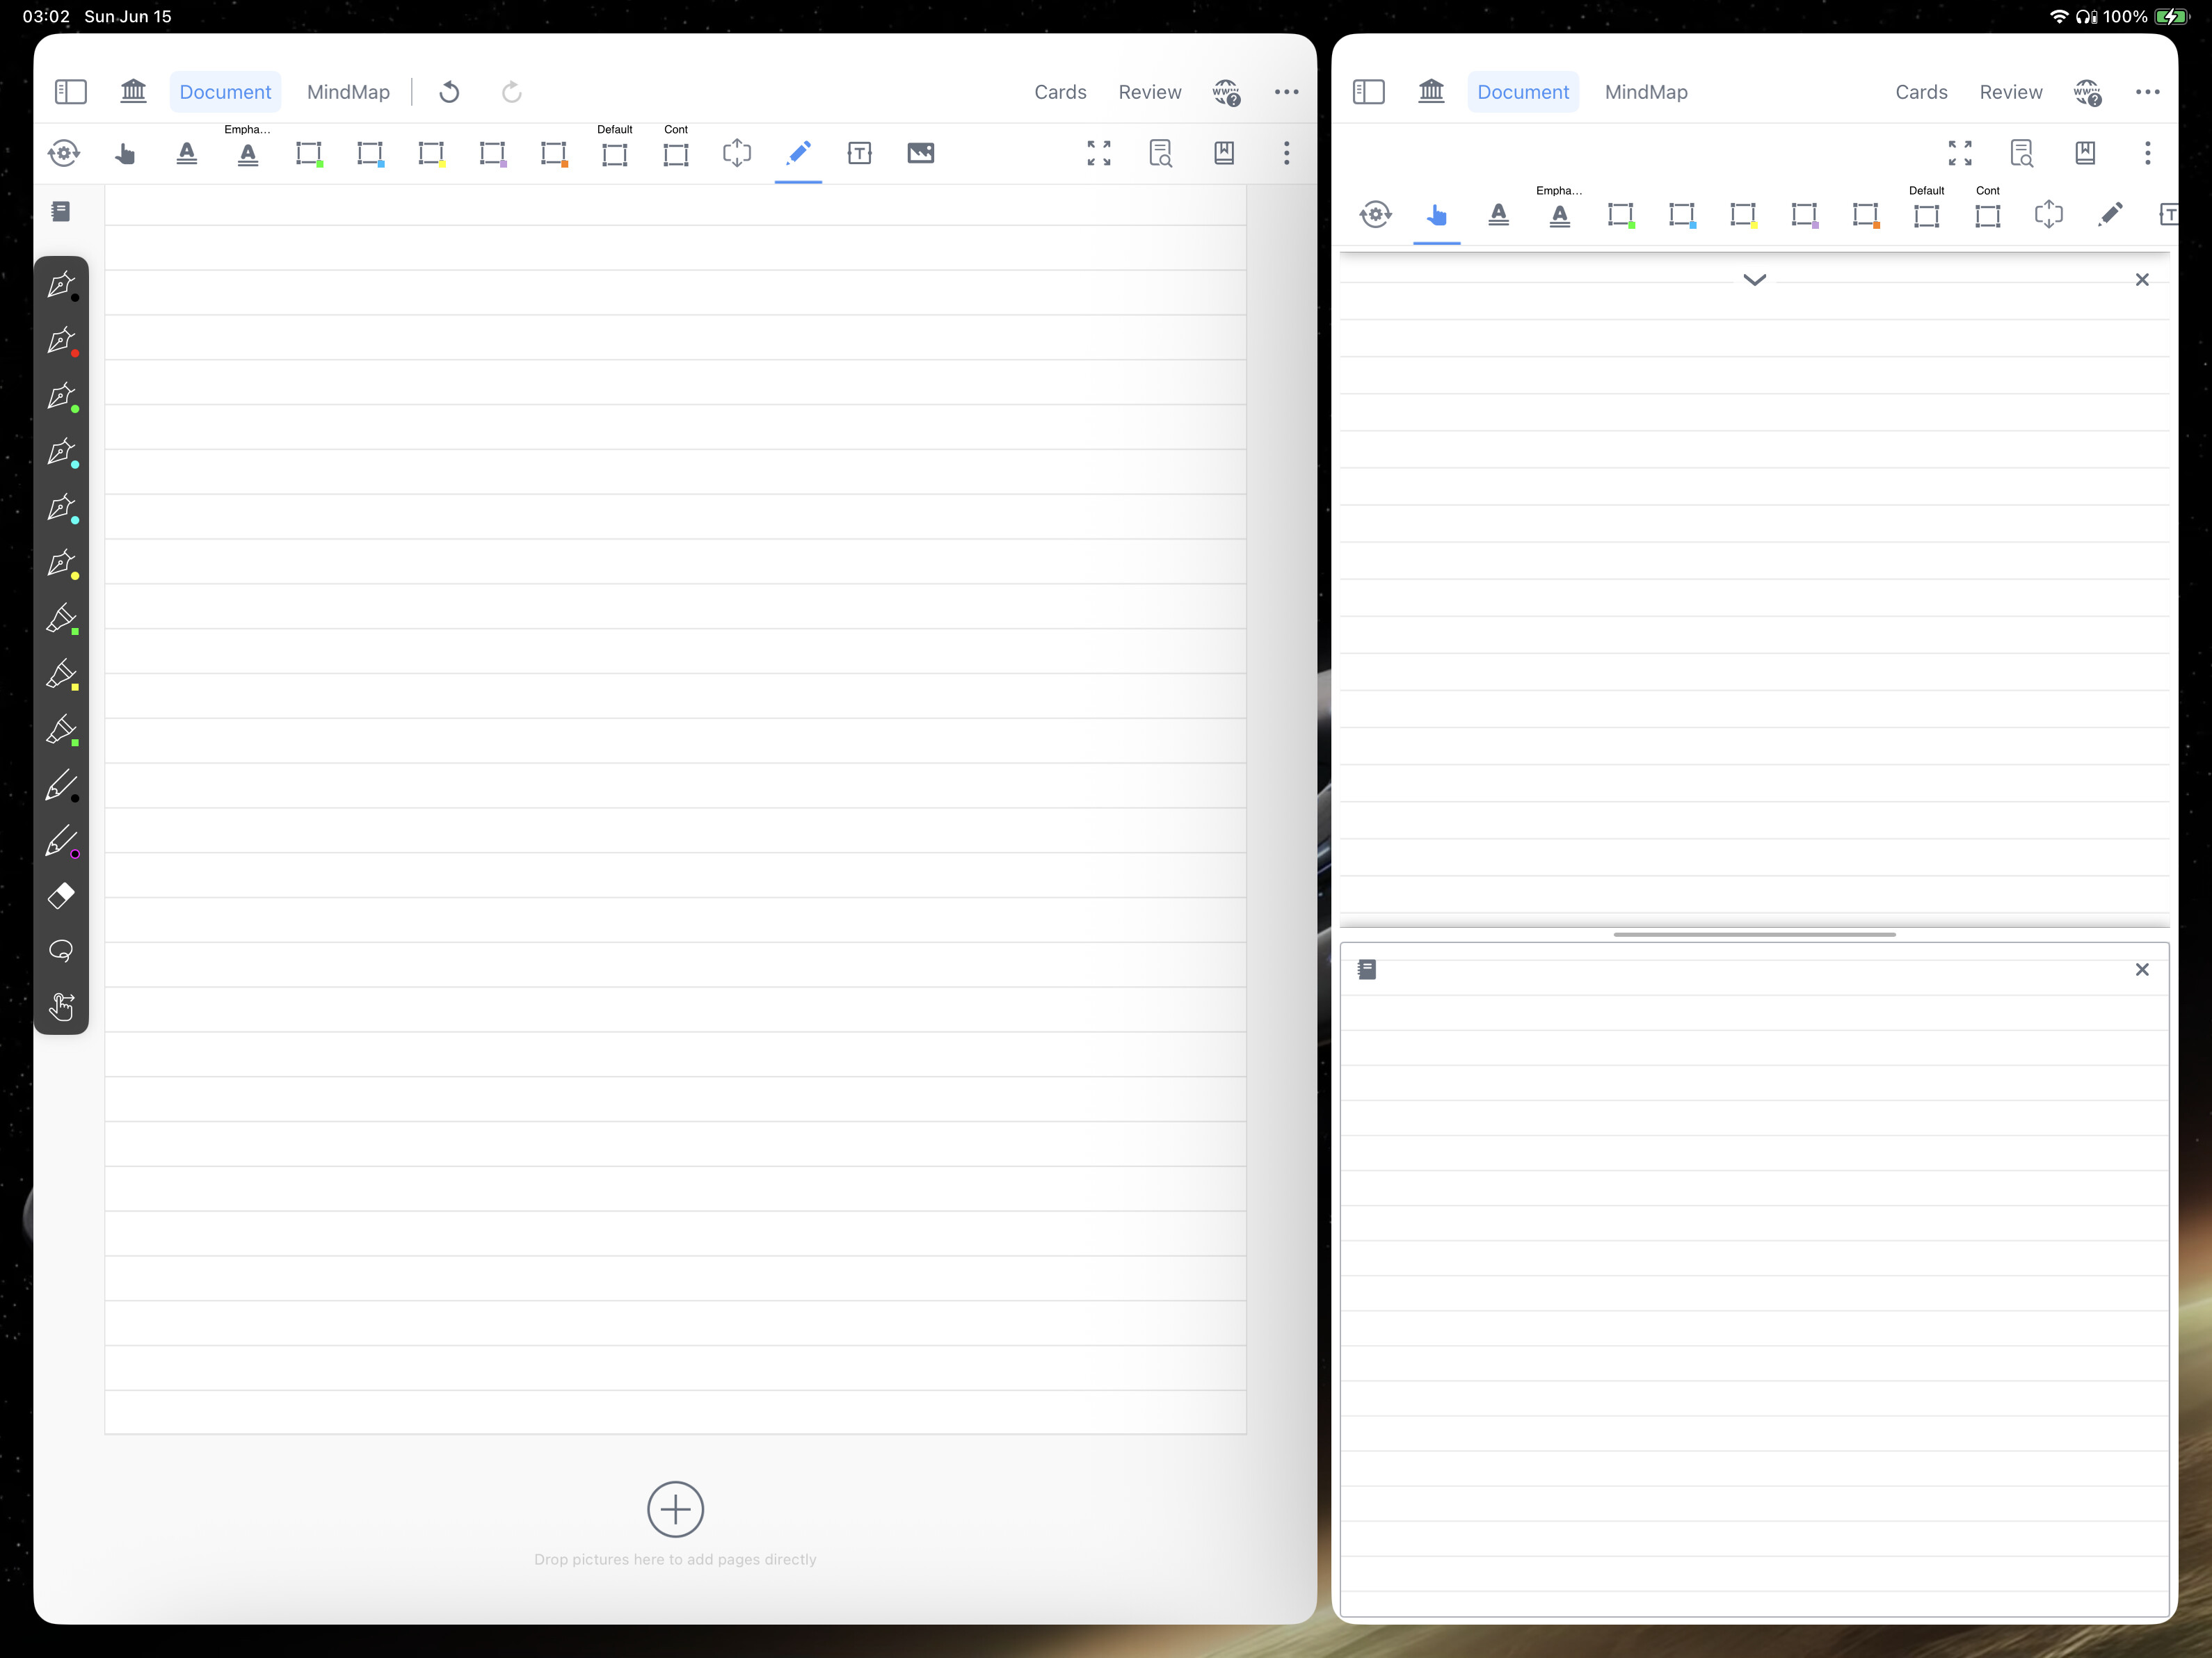Image resolution: width=2212 pixels, height=1658 pixels.
Task: Add a new page with the plus button
Action: point(675,1509)
